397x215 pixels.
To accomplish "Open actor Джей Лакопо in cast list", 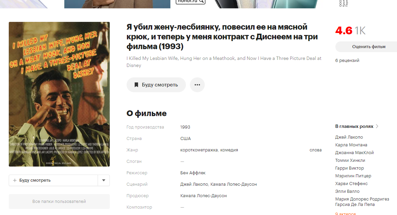I will (349, 137).
